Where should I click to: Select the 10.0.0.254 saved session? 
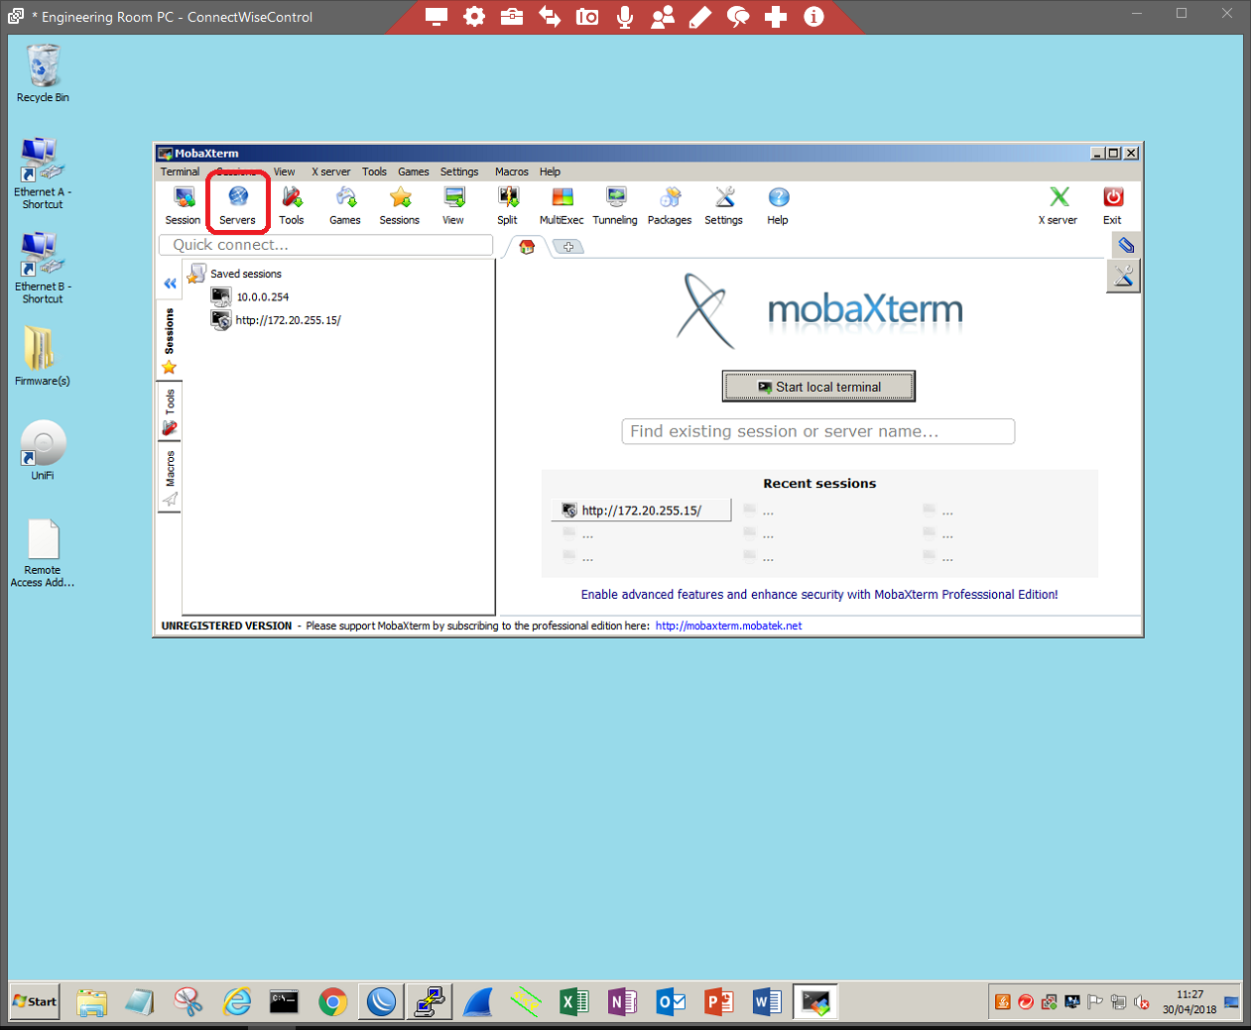coord(262,296)
